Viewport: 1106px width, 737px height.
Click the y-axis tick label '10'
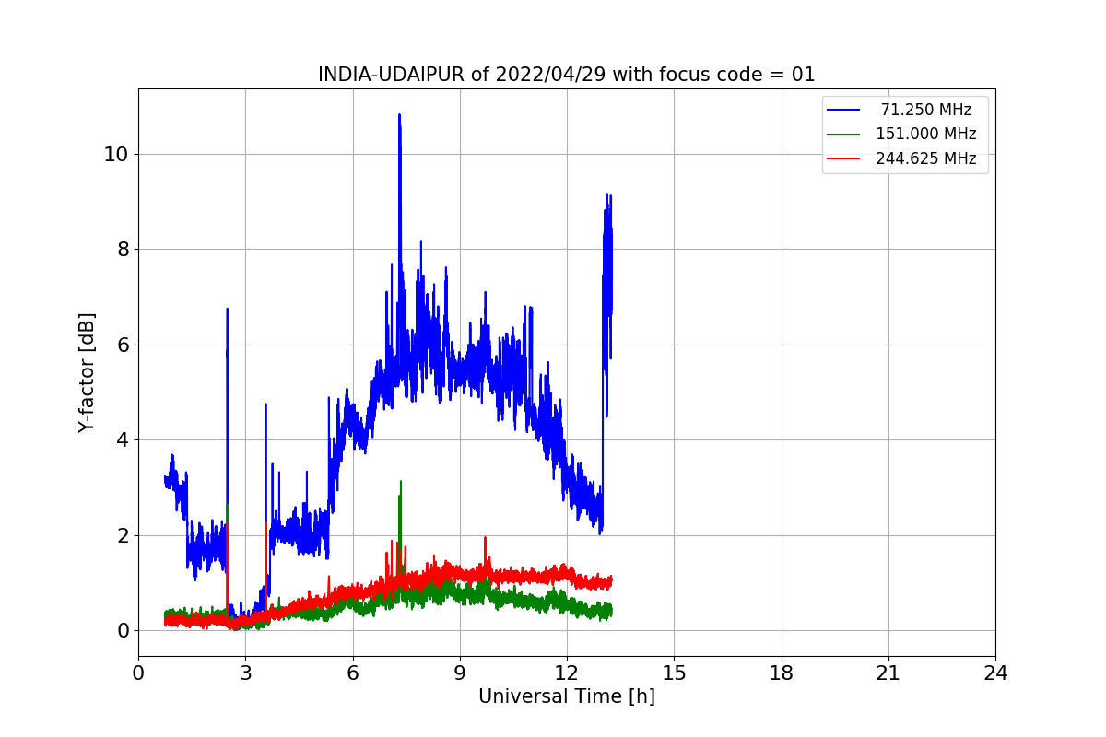point(115,154)
